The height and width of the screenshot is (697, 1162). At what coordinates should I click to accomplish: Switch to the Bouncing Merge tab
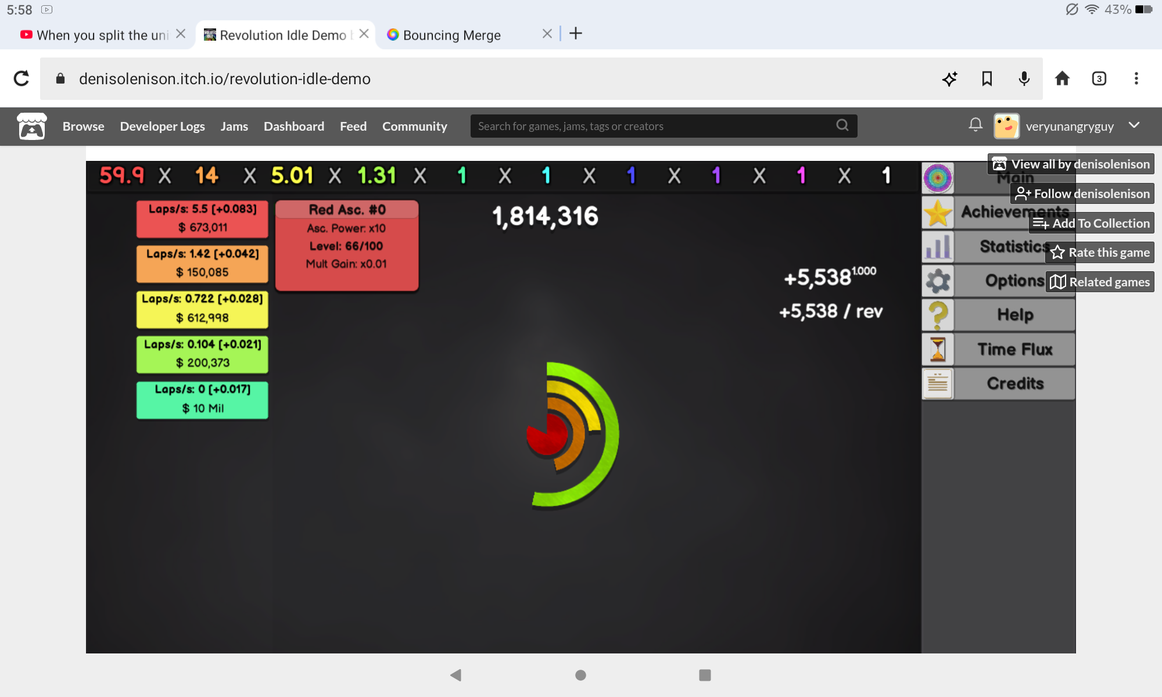click(451, 35)
